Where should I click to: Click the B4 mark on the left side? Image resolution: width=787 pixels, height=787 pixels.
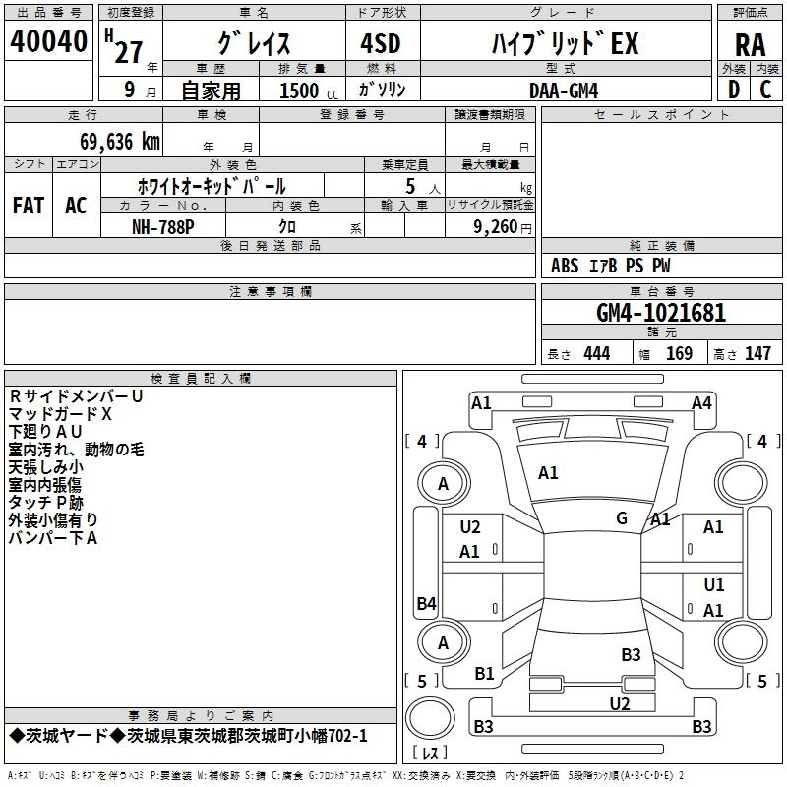coord(426,604)
